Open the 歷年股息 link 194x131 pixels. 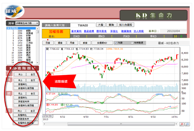pyautogui.click(x=102, y=31)
